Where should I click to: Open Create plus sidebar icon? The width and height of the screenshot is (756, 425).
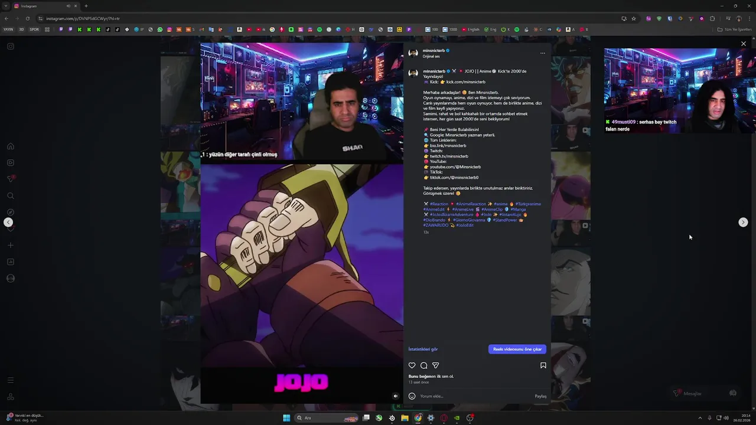tap(11, 246)
